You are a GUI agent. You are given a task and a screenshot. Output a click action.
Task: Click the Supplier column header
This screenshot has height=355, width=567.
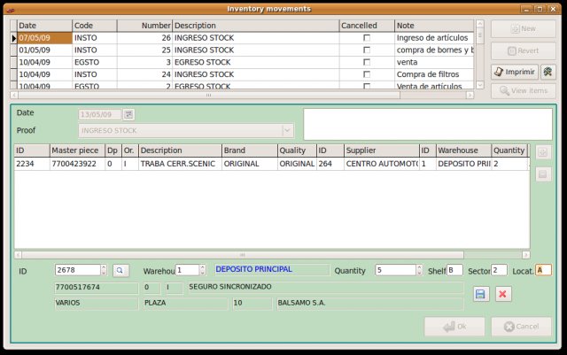(382, 150)
